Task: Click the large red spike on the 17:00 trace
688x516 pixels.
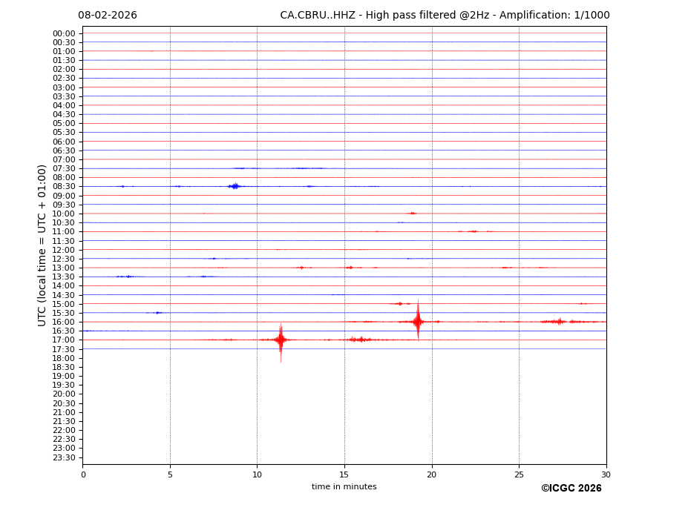Action: 281,340
